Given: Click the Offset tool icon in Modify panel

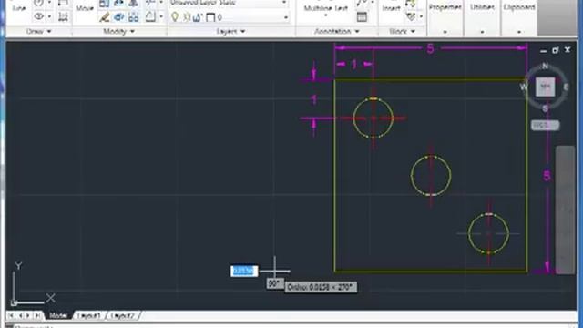Looking at the screenshot, I should [x=150, y=16].
